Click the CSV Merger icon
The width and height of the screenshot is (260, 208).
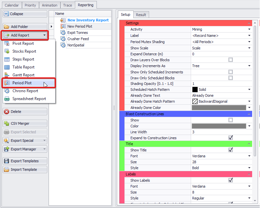coord(7,123)
